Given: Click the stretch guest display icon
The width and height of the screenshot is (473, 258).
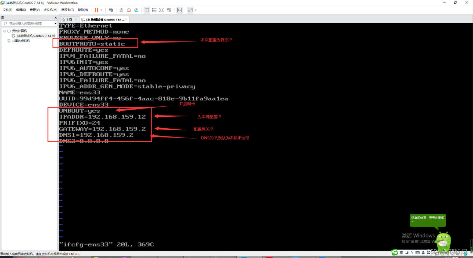Looking at the screenshot, I should click(x=190, y=10).
